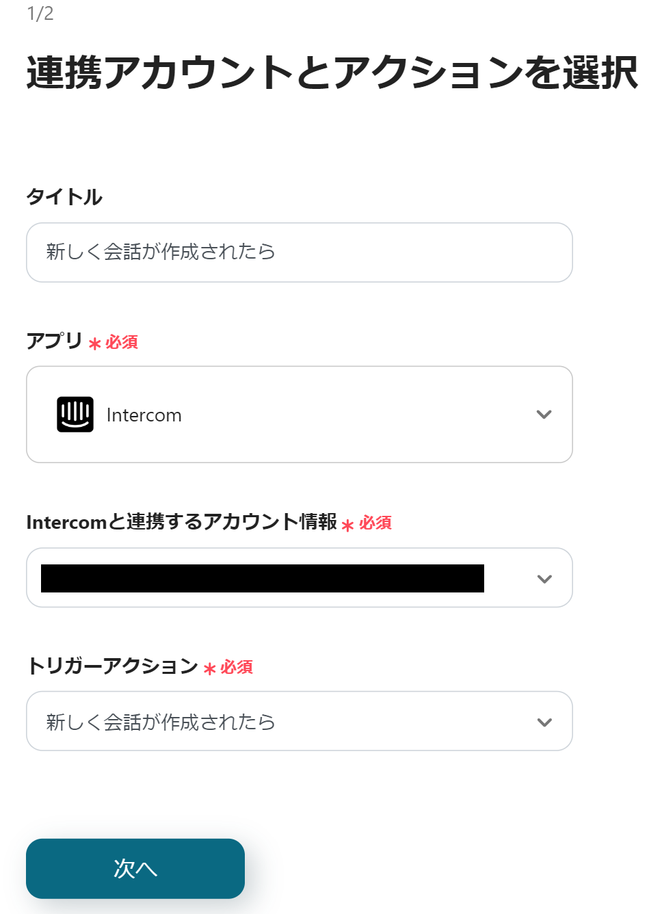Click the 必須 marker beside account information
The width and height of the screenshot is (649, 914).
point(375,523)
